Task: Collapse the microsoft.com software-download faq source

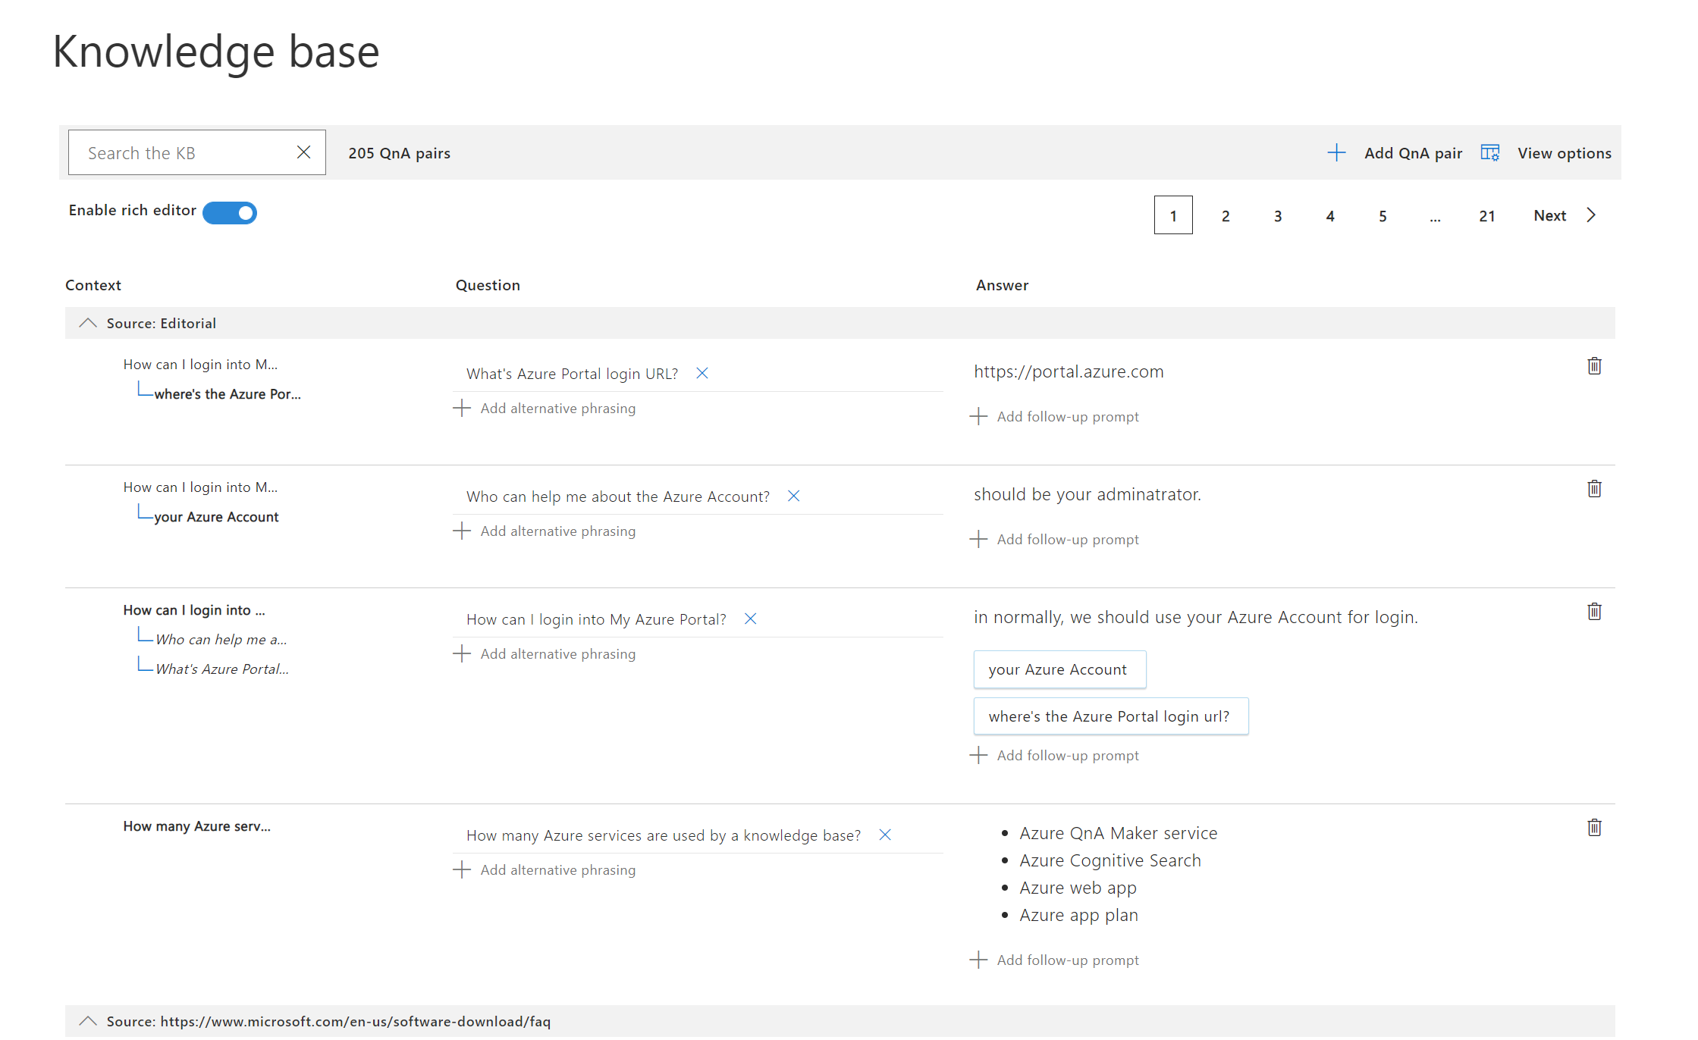Action: click(x=88, y=1021)
